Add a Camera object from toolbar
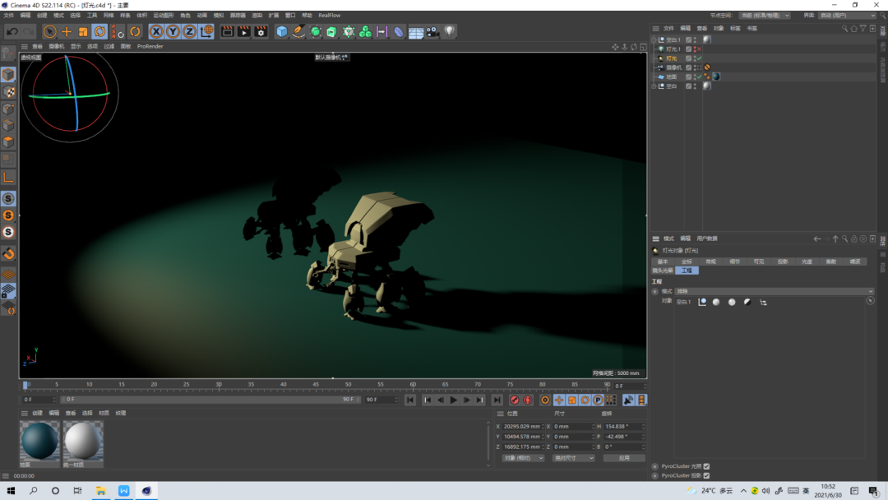888x500 pixels. pyautogui.click(x=432, y=32)
